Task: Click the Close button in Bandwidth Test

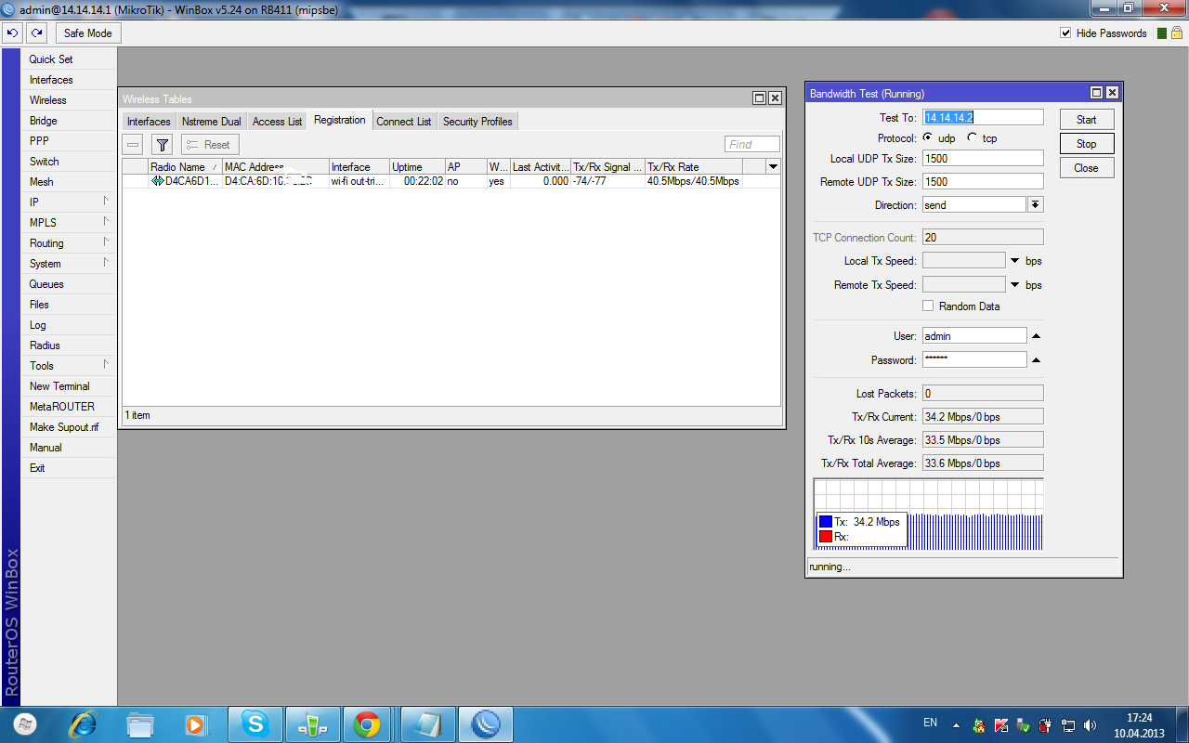Action: tap(1087, 168)
